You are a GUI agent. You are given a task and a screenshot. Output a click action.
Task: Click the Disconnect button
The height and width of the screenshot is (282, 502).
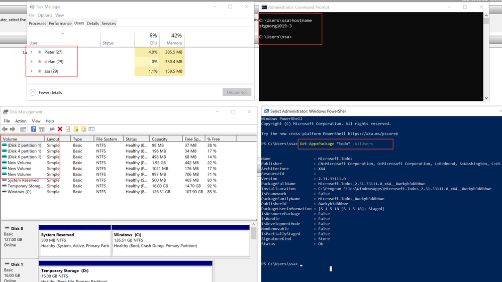(x=237, y=92)
